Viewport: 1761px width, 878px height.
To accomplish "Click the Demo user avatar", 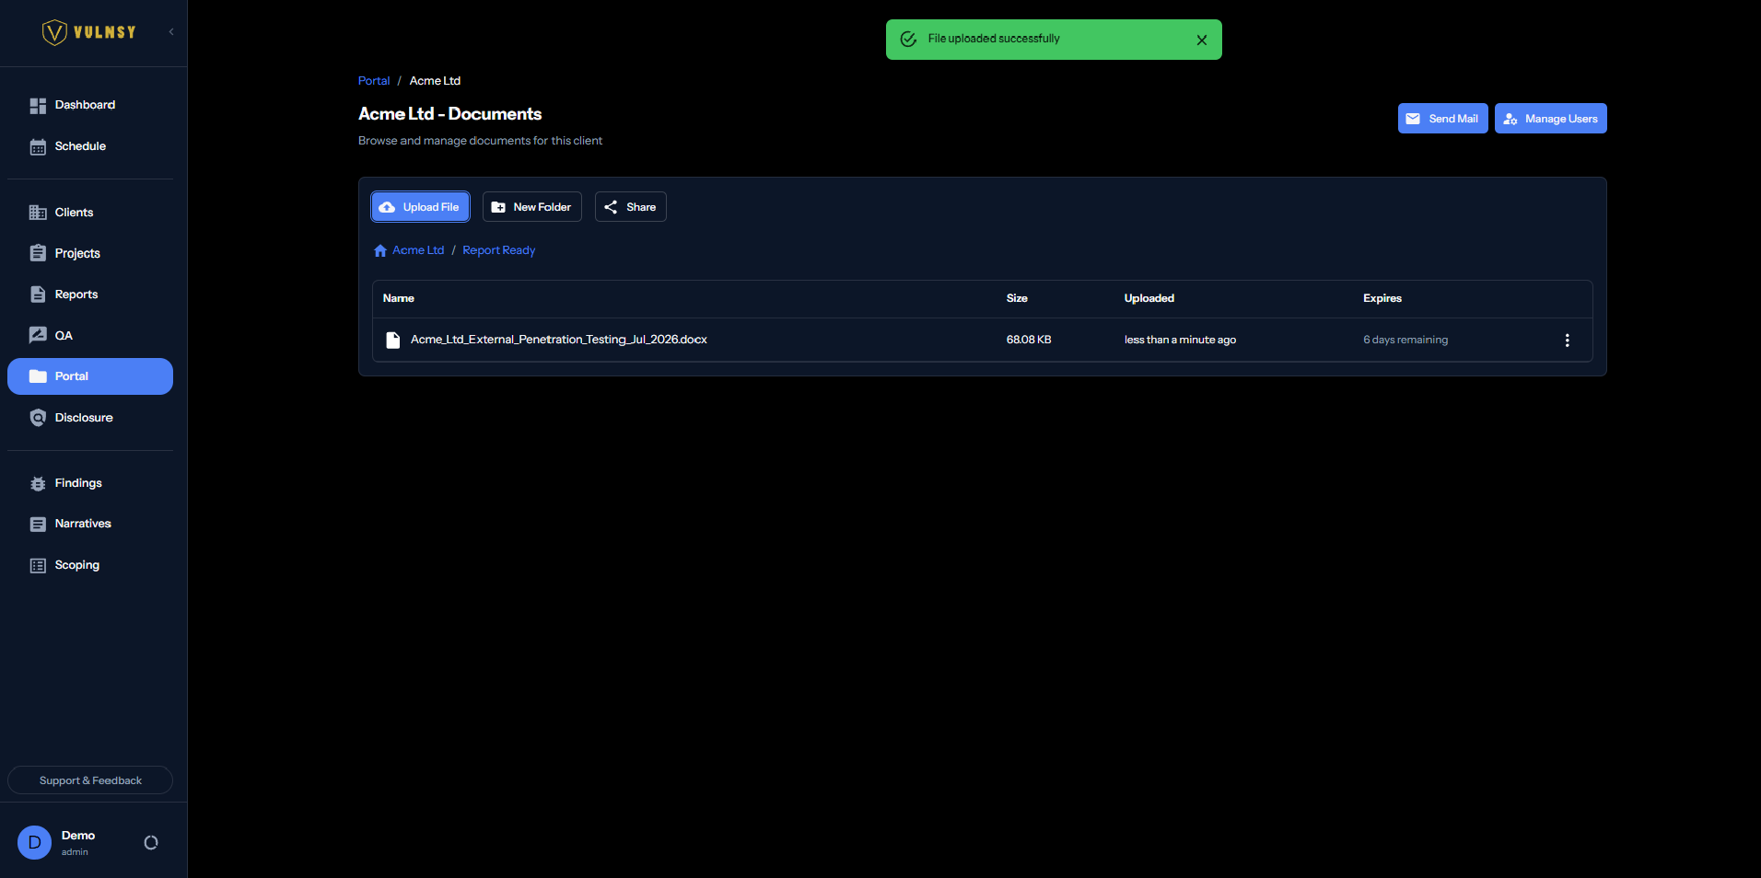I will (35, 842).
